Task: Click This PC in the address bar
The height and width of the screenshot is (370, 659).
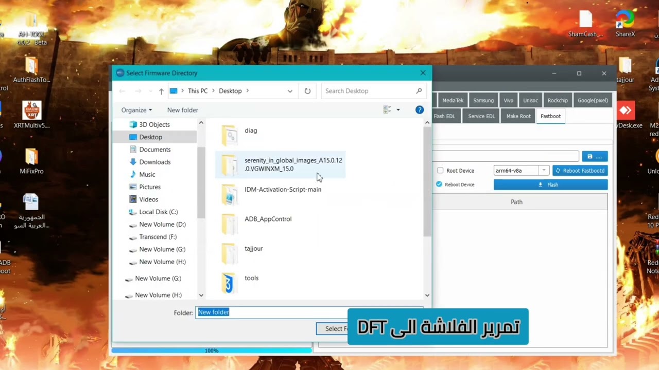Action: tap(198, 91)
